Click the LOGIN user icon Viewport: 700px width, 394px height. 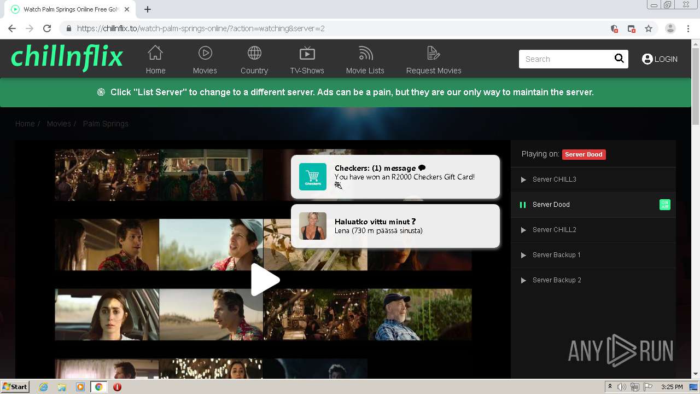pyautogui.click(x=647, y=59)
